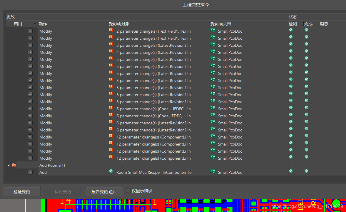This screenshot has width=346, height=212.
Task: Open the 报告变更 (R)... report
Action: coord(104,192)
